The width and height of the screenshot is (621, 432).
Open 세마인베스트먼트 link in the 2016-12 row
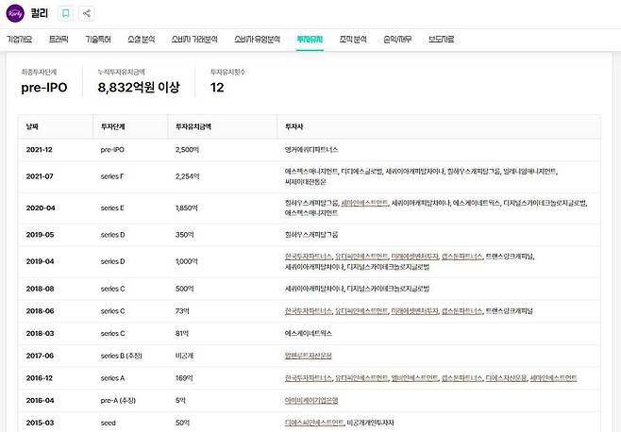pyautogui.click(x=553, y=378)
